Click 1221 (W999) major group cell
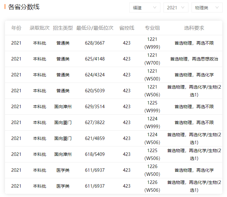This screenshot has width=227, height=197. [x=152, y=43]
